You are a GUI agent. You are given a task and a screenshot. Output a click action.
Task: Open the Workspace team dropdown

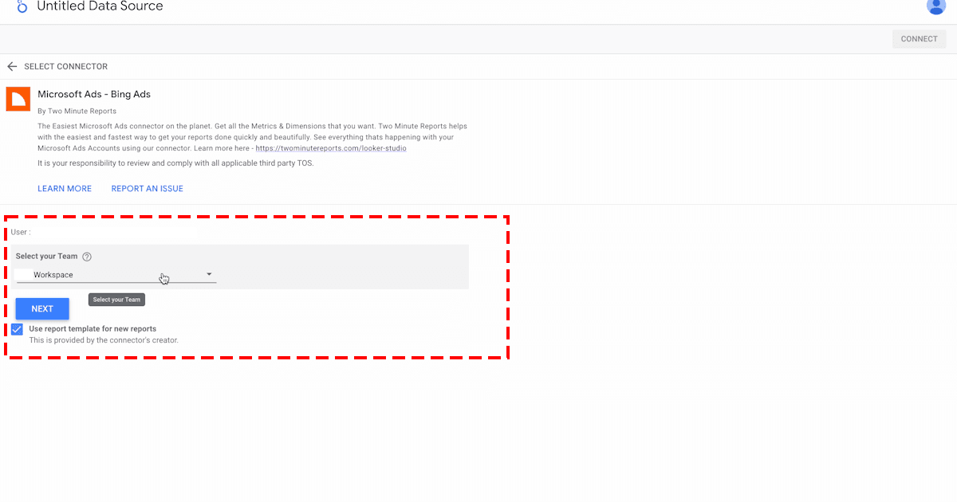[112, 275]
